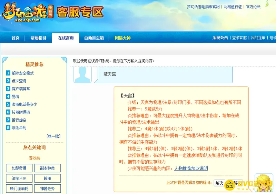Viewport: 276px width, 194px height.
Task: Click number 6 icon beside 转服时间谈
Action: pyautogui.click(x=8, y=112)
